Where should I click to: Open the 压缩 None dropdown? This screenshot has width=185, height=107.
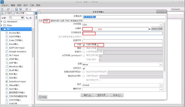[x=161, y=65]
